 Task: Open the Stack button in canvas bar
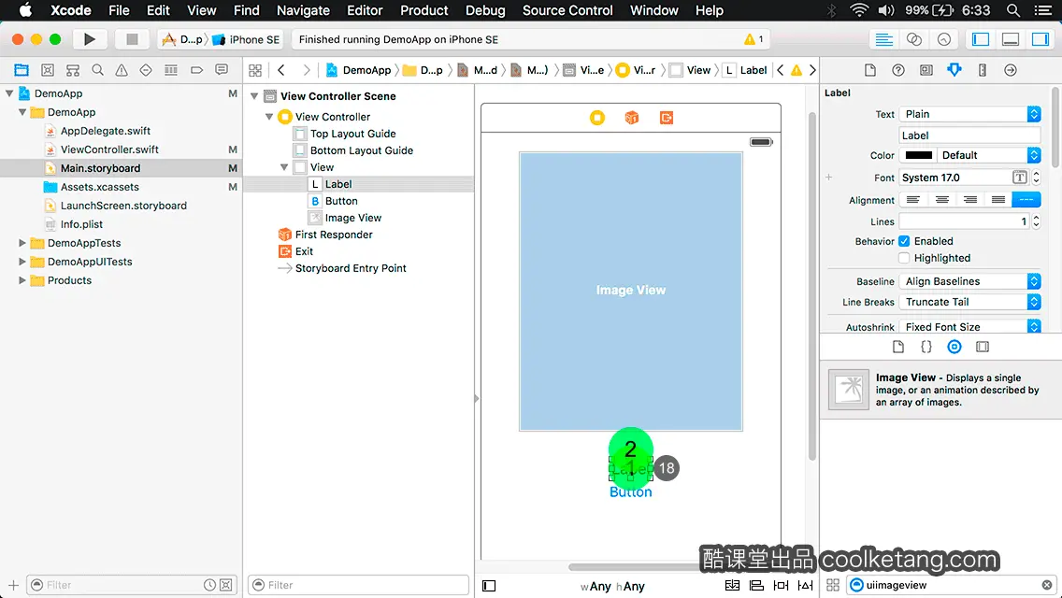[x=732, y=585]
